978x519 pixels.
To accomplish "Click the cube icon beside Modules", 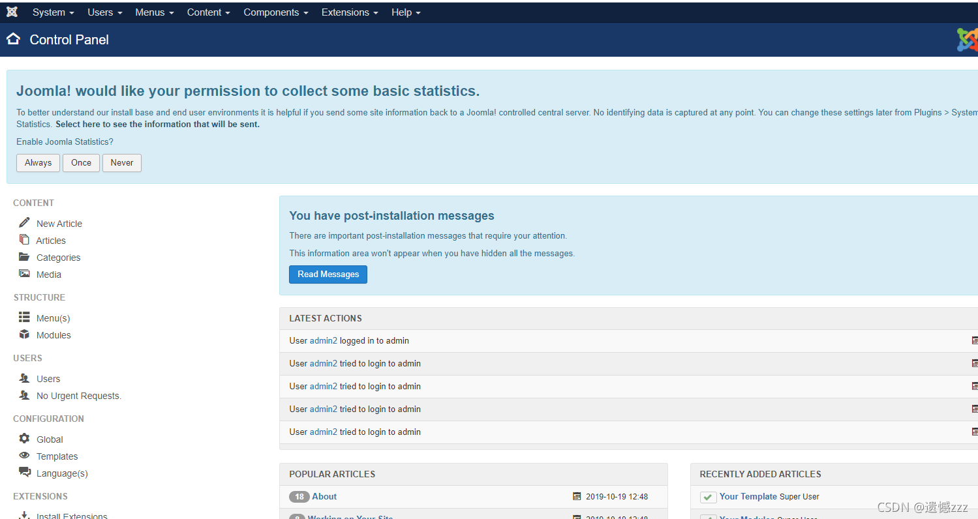I will coord(24,334).
